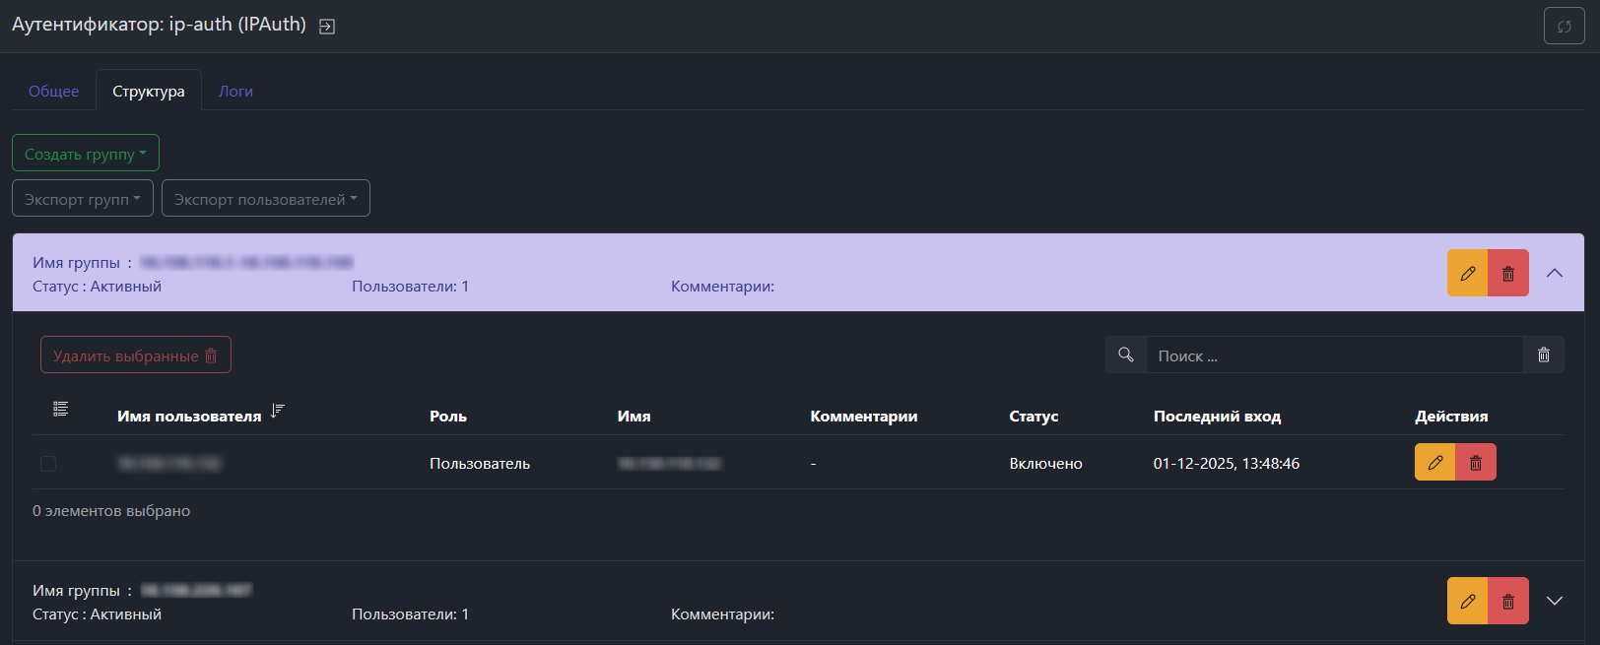This screenshot has width=1600, height=645.
Task: Edit the user row with pencil icon
Action: 1434,462
